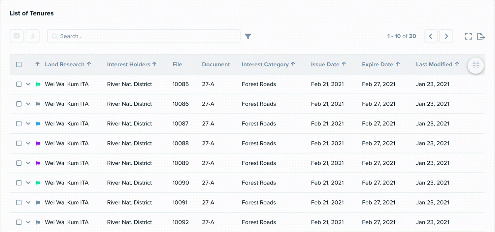
Task: Sort by Interest Holders column
Action: 132,64
